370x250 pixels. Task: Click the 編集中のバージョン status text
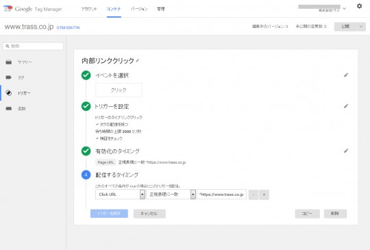pyautogui.click(x=270, y=27)
